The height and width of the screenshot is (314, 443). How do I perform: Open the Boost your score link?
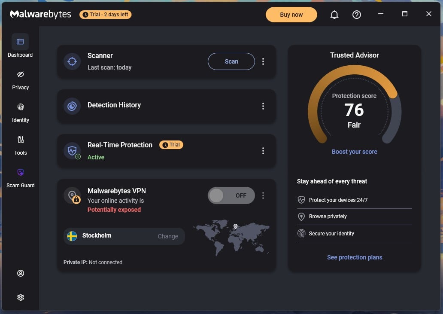(354, 152)
